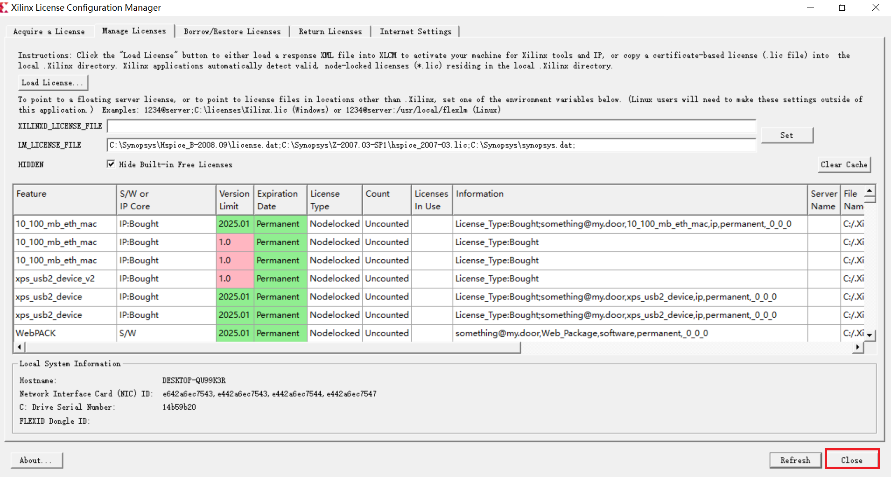The height and width of the screenshot is (477, 891).
Task: Click the S/W cell in WebPACK row
Action: click(x=166, y=333)
